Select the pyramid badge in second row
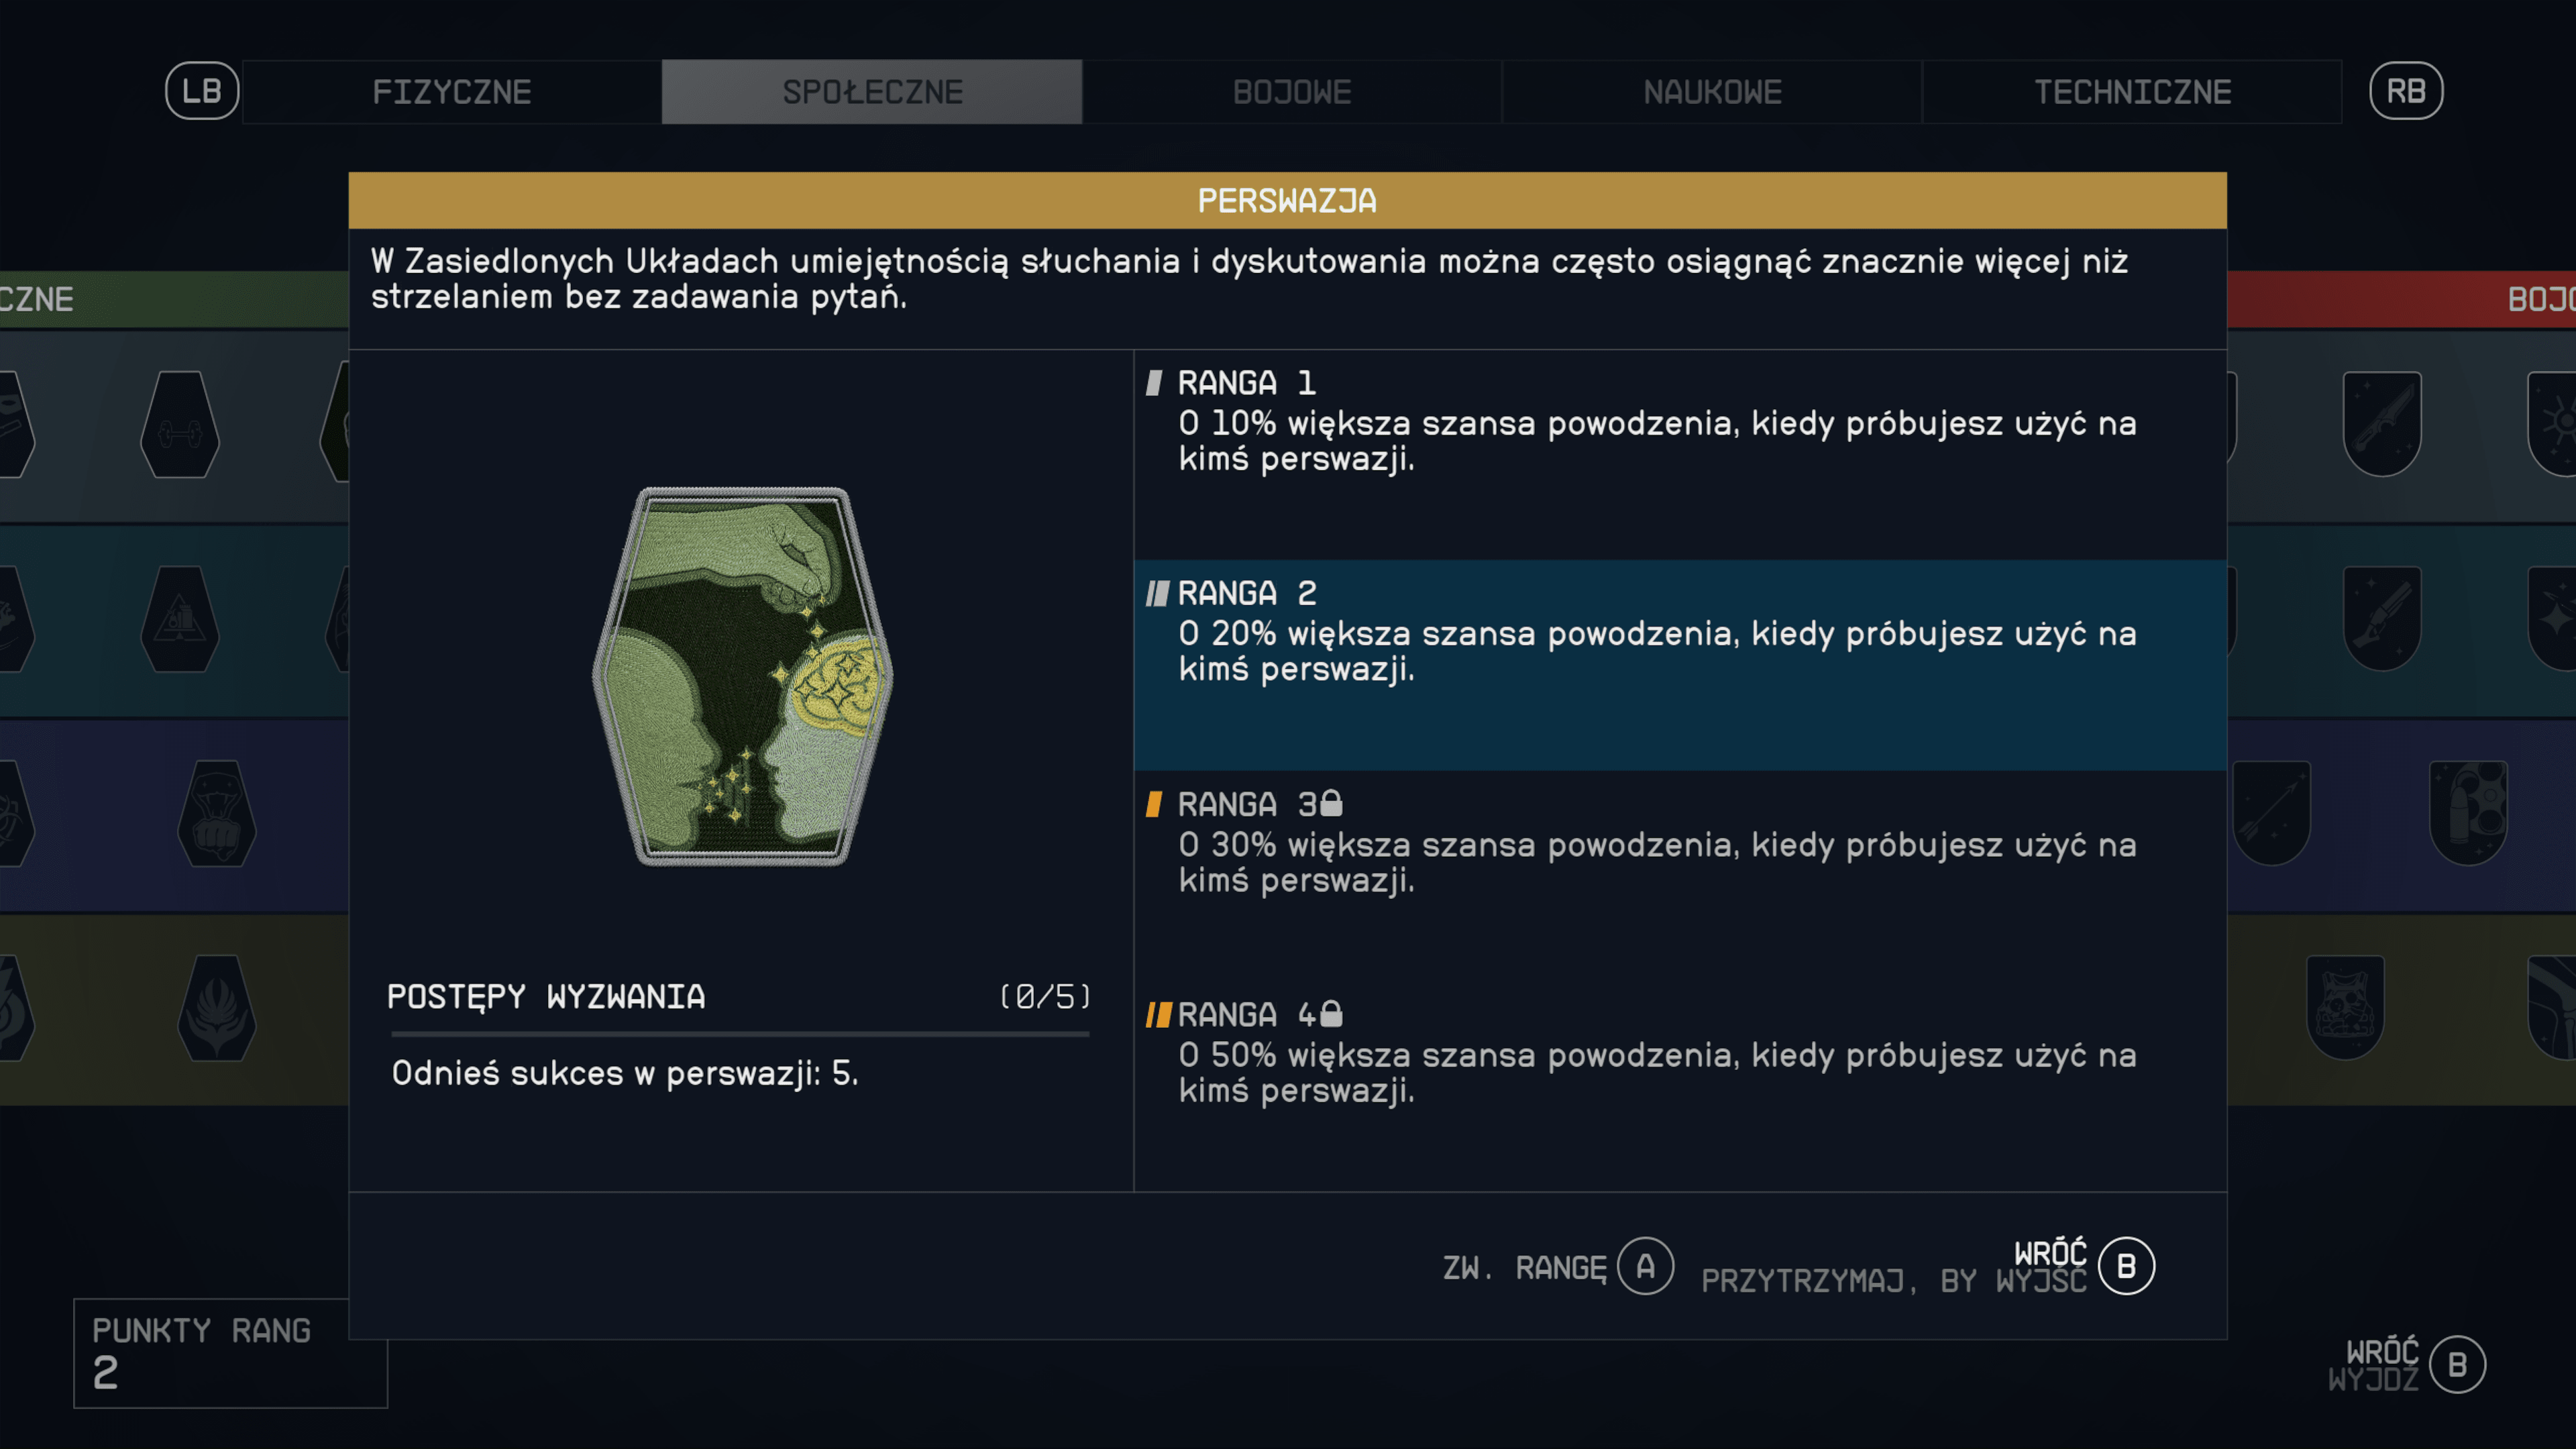The height and width of the screenshot is (1449, 2576). [180, 619]
